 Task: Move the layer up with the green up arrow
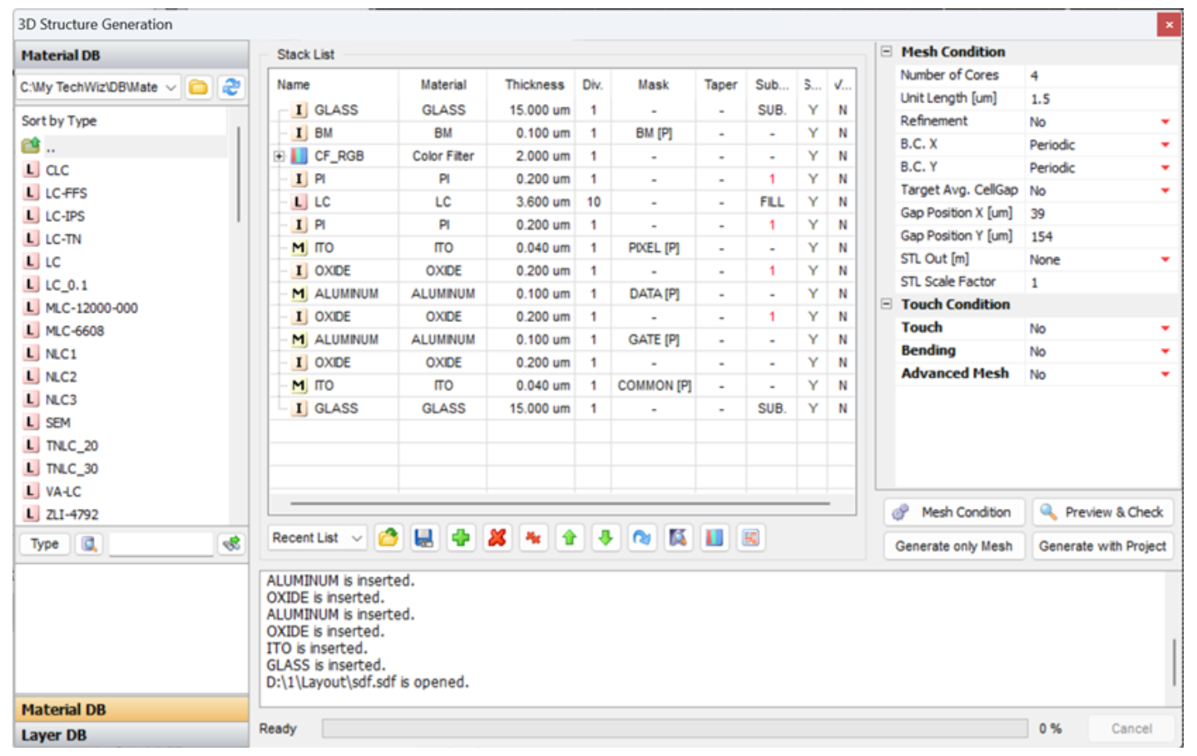pos(570,538)
